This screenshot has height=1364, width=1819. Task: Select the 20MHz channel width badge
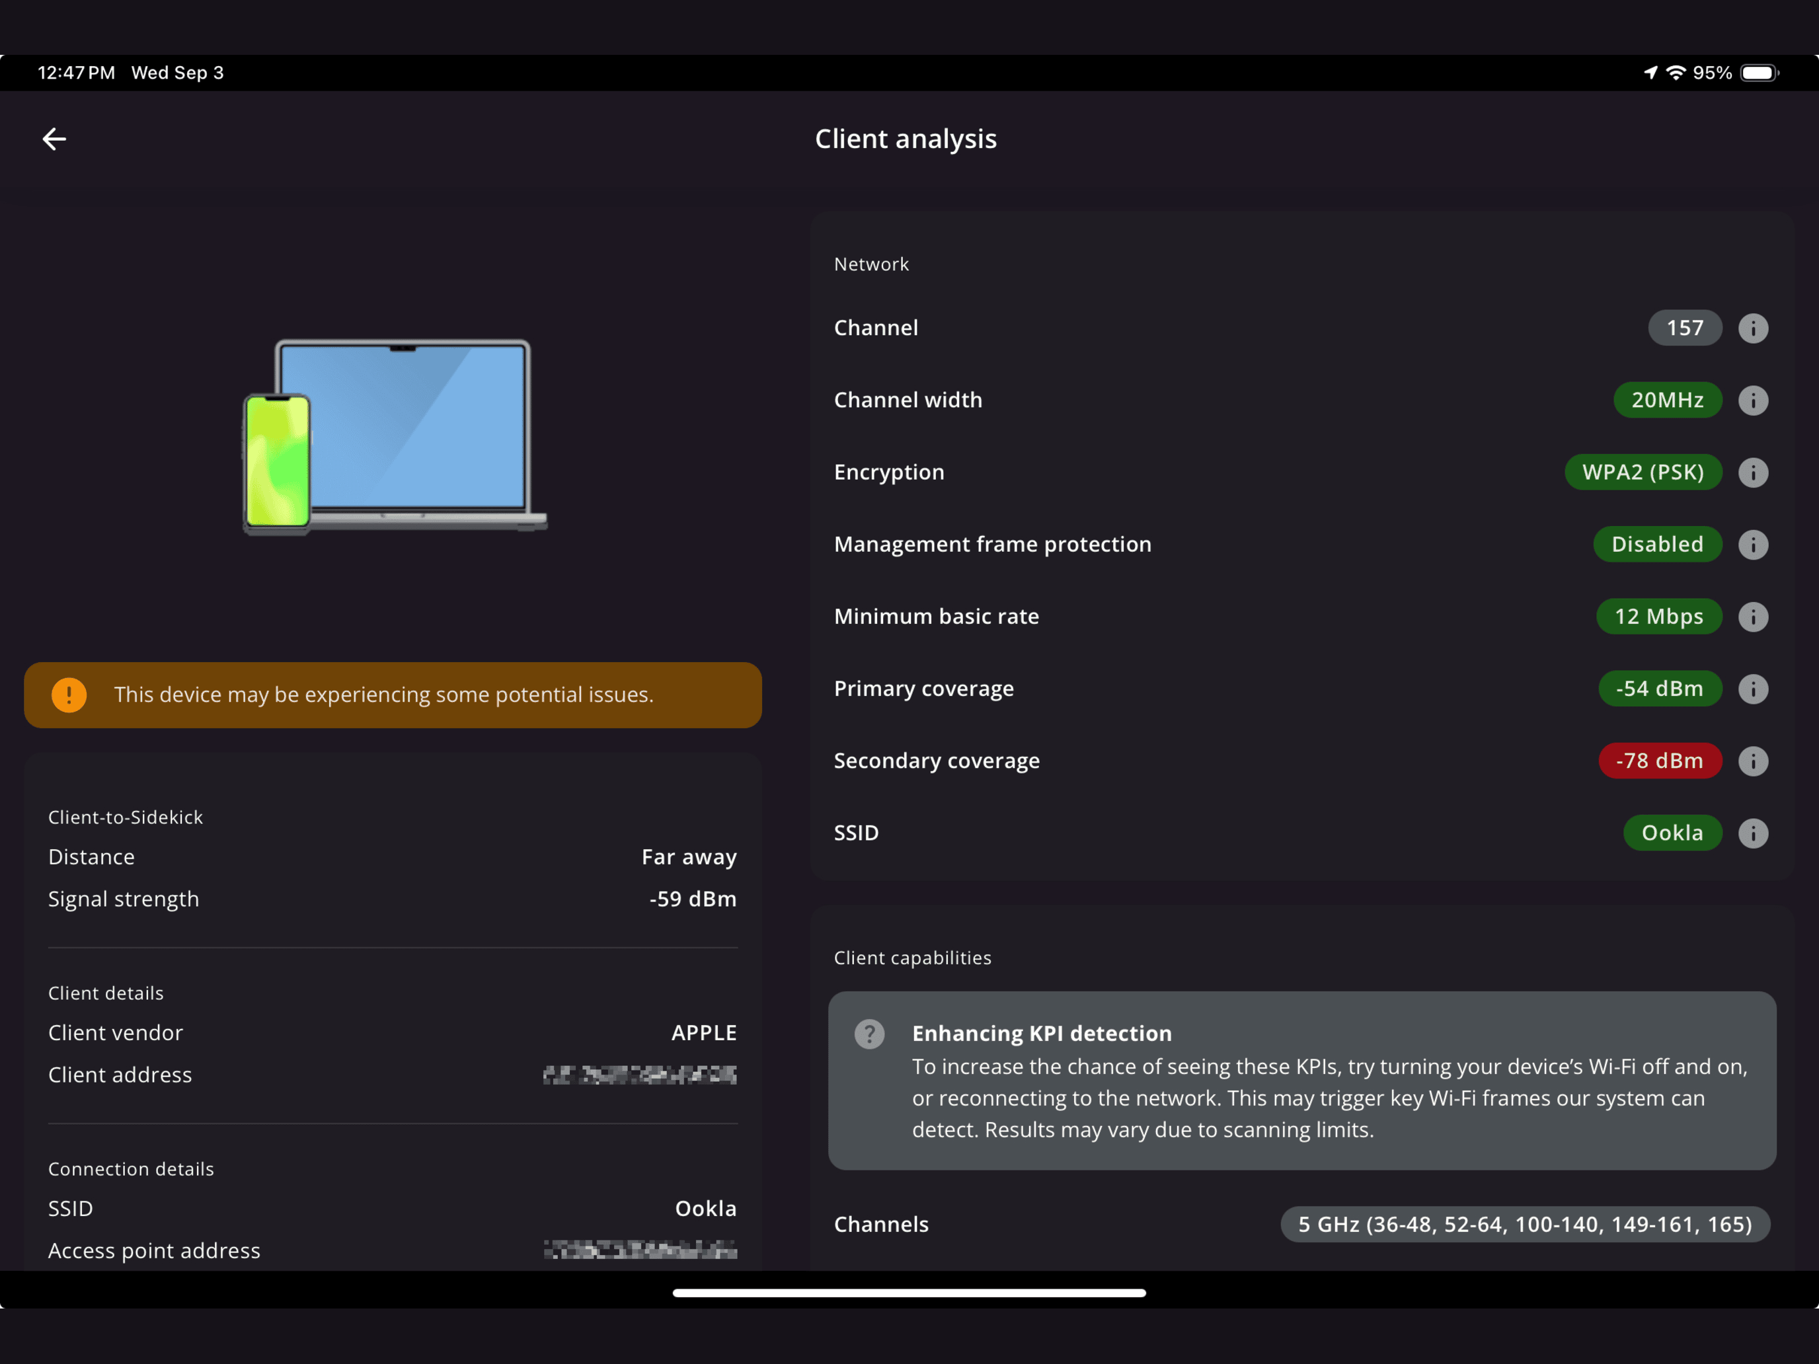(1667, 400)
